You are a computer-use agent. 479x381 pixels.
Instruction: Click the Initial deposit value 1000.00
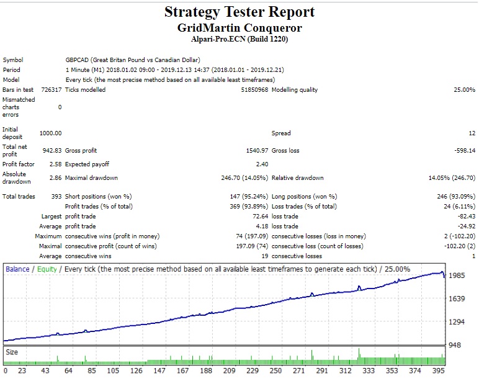[50, 133]
